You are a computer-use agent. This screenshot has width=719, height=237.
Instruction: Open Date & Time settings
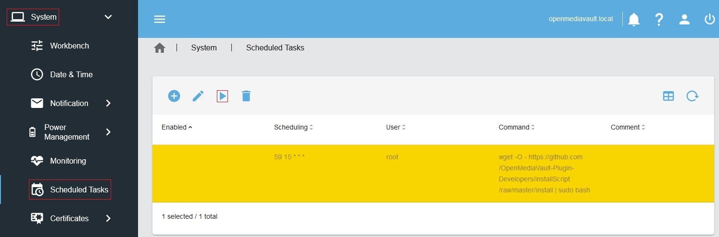click(71, 74)
